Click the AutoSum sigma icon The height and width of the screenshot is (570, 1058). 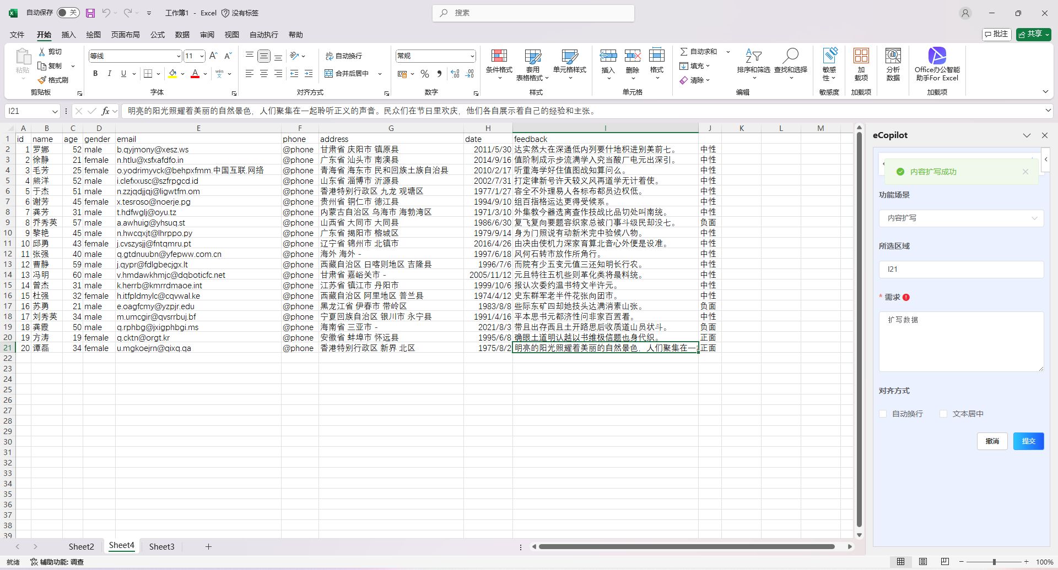tap(684, 52)
